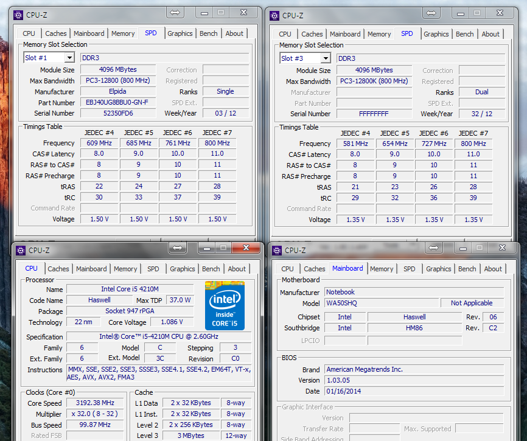Click the serial number 52350FD6 field
The height and width of the screenshot is (441, 527).
click(118, 113)
